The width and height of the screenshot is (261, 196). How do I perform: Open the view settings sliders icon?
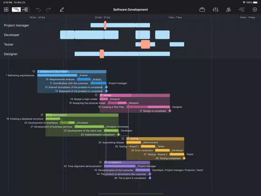coord(216,9)
